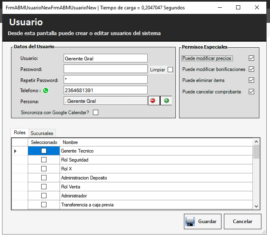Switch to the Sucursales tab

42,133
